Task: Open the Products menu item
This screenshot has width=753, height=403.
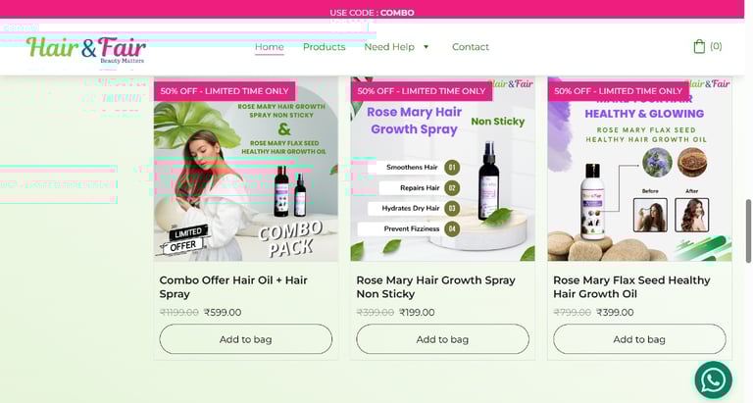Action: coord(325,47)
